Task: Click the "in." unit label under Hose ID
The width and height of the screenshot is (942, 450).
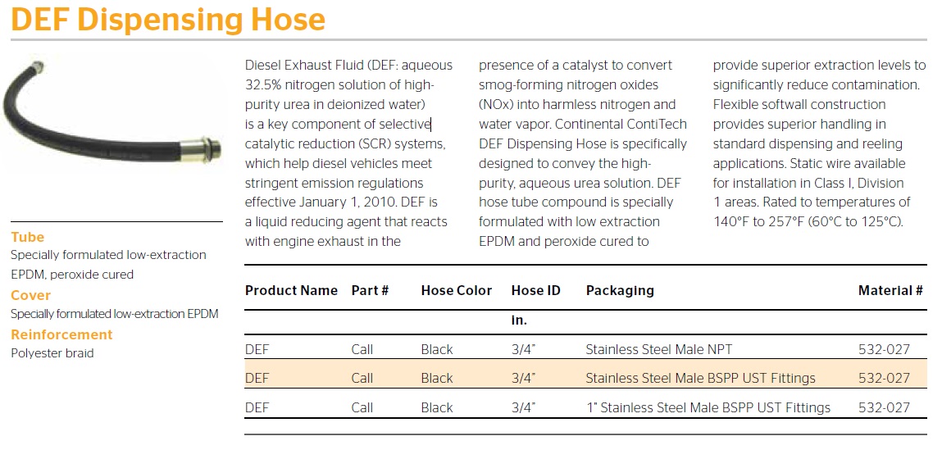Action: pyautogui.click(x=519, y=320)
